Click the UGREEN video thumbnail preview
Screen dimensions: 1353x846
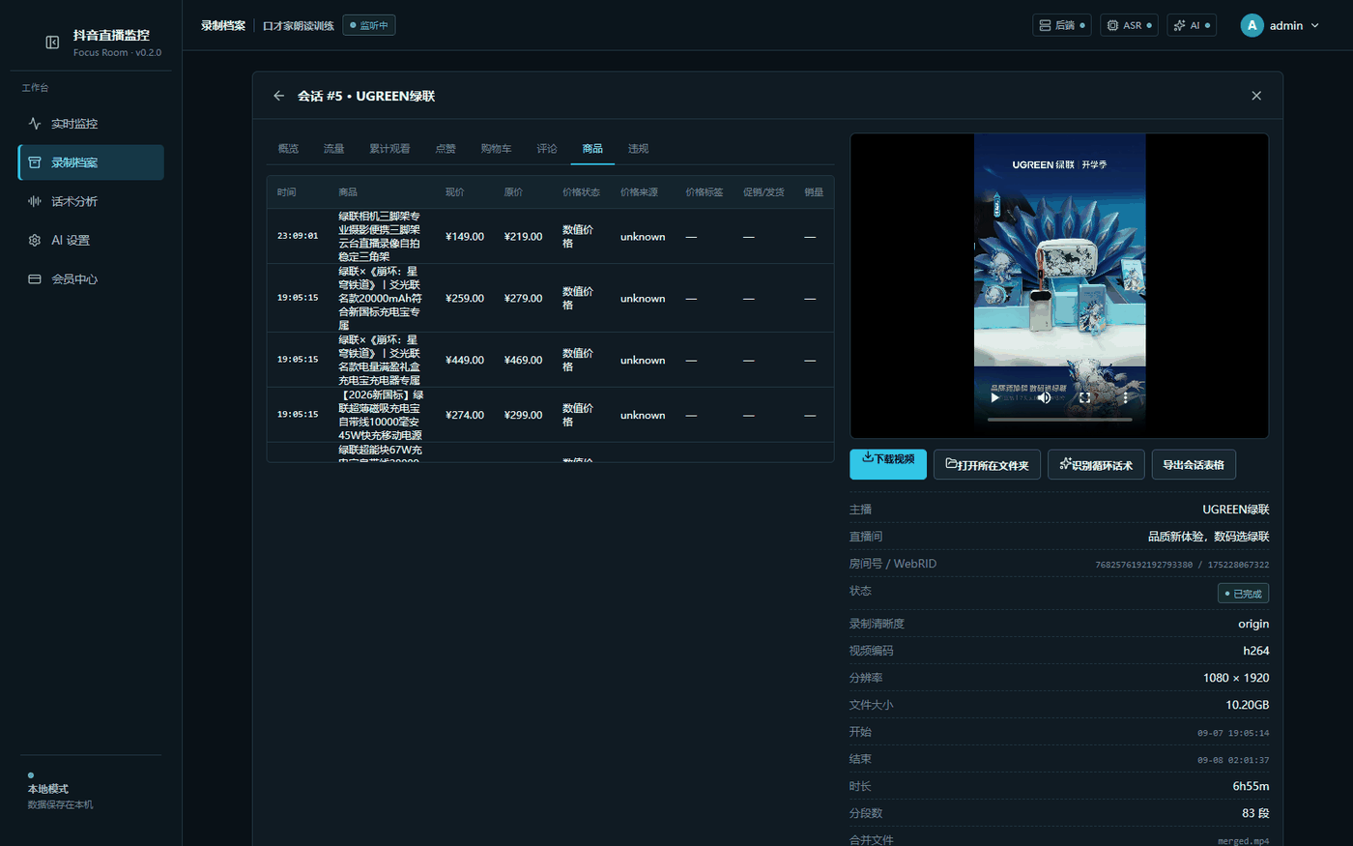(x=1059, y=285)
